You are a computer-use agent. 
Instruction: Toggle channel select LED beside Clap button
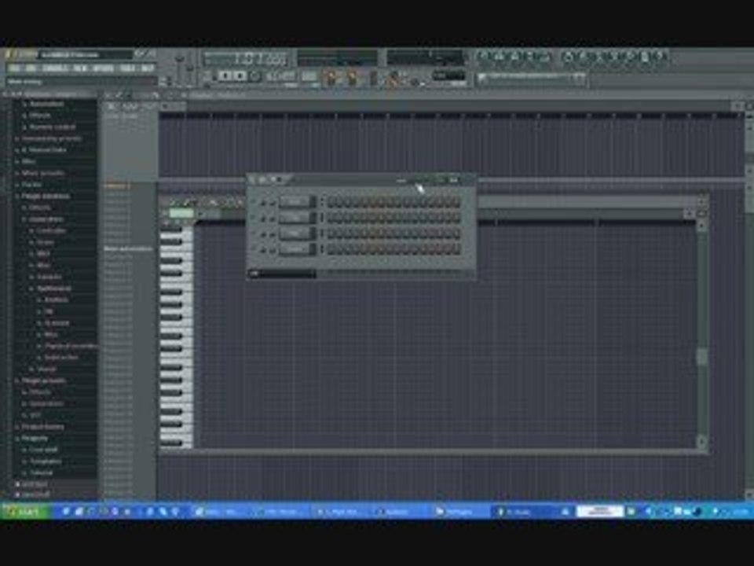point(322,218)
